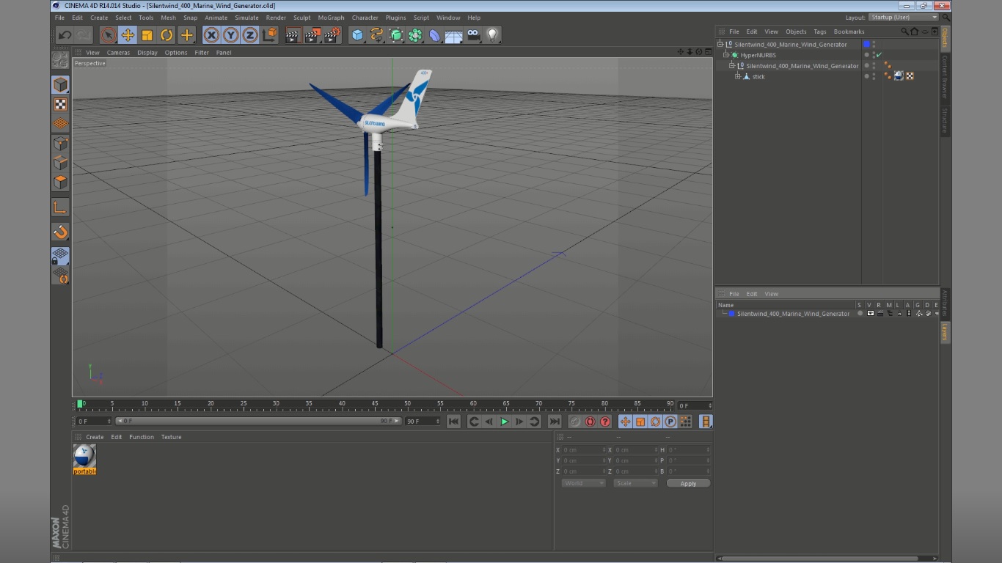Image resolution: width=1002 pixels, height=563 pixels.
Task: Click the HyperNURBS generator toolbar icon
Action: [x=396, y=34]
